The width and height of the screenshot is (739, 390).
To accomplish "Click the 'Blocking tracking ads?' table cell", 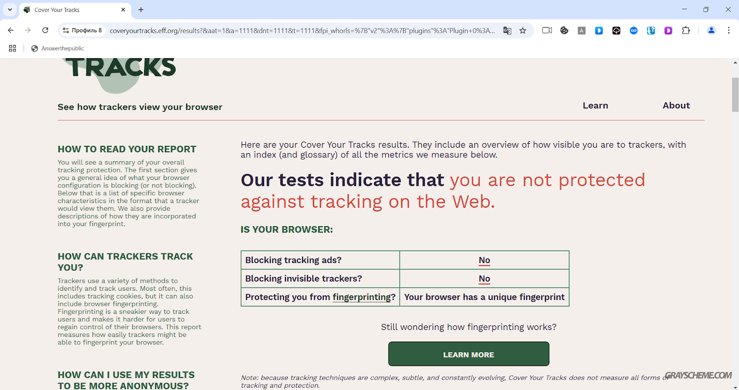I will (x=320, y=260).
